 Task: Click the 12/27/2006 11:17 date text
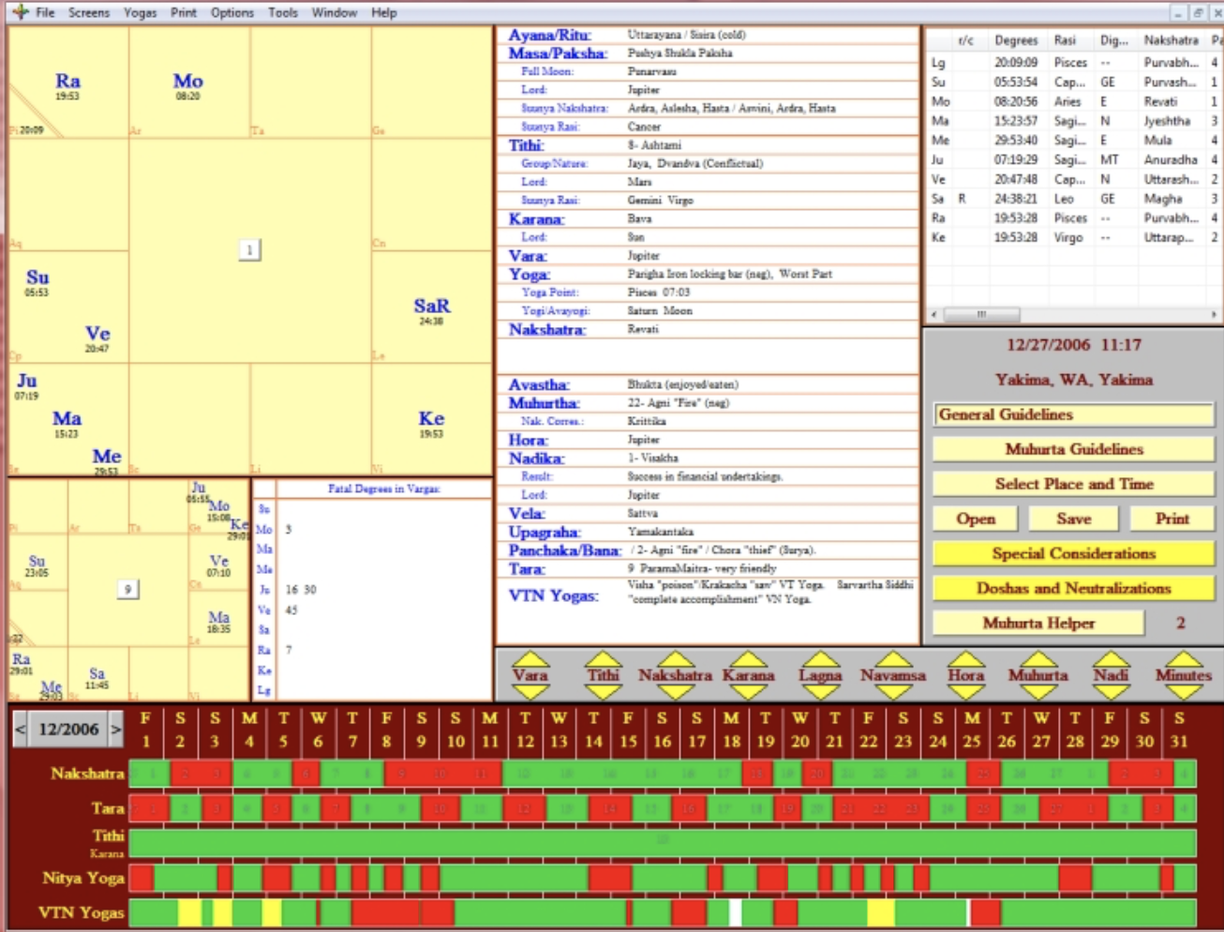tap(1074, 345)
